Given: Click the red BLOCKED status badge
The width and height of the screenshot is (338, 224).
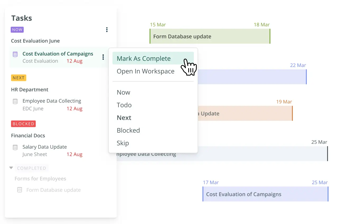Looking at the screenshot, I should click(23, 124).
